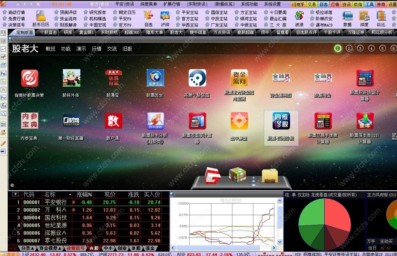Click chart horizontal scroll right arrow

[x=274, y=248]
